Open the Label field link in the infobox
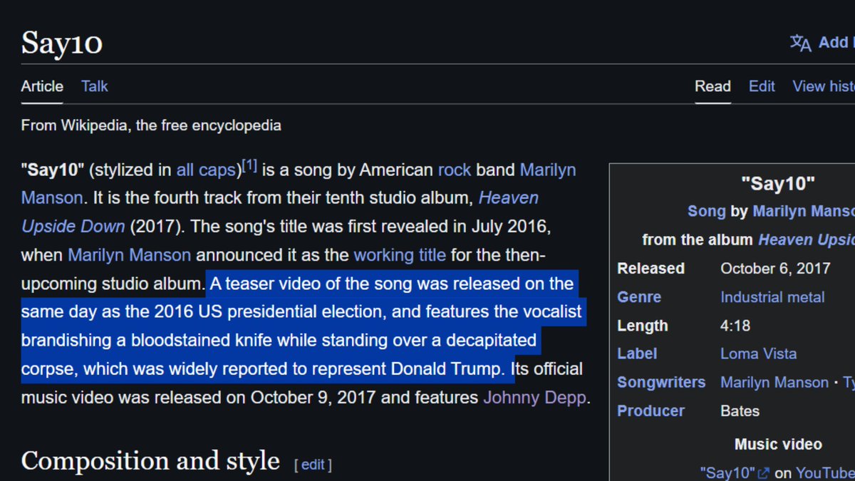 637,353
